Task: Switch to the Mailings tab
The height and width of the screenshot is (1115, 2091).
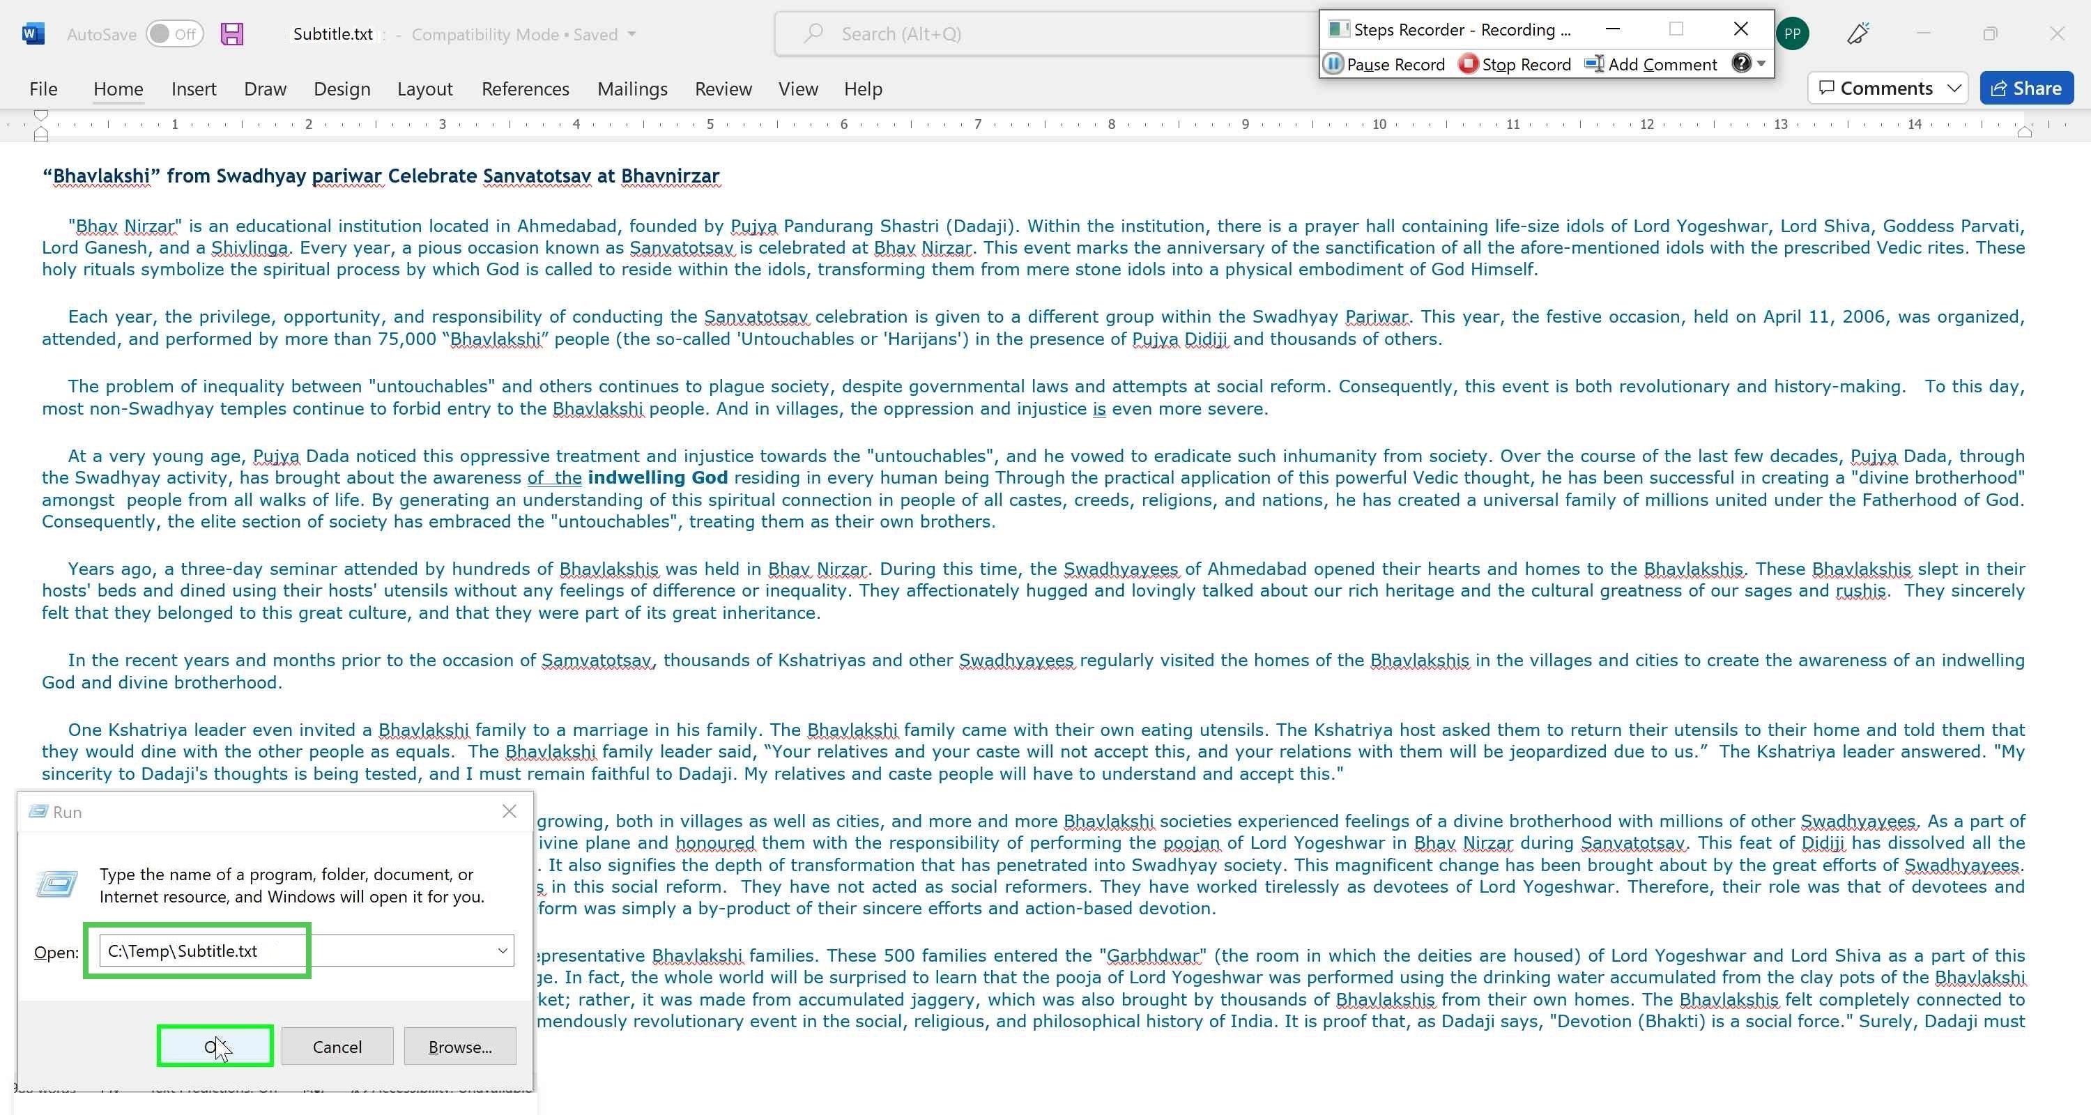Action: (x=632, y=89)
